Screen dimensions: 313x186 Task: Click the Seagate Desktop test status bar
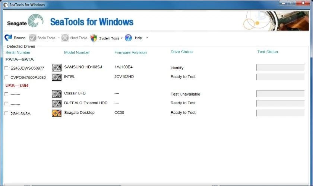[280, 113]
